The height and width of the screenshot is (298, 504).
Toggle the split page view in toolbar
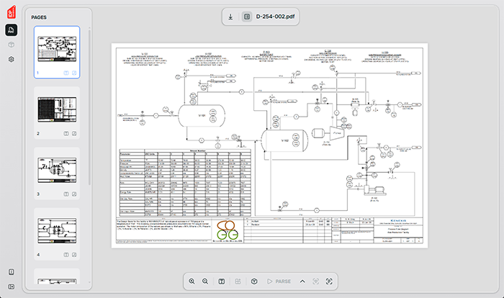(x=222, y=281)
